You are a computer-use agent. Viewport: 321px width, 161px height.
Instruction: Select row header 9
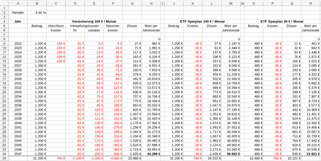[4, 43]
